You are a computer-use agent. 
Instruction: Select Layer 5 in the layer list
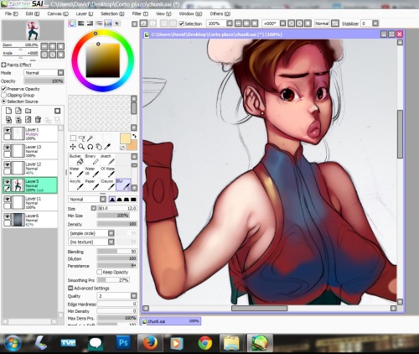coord(30,185)
